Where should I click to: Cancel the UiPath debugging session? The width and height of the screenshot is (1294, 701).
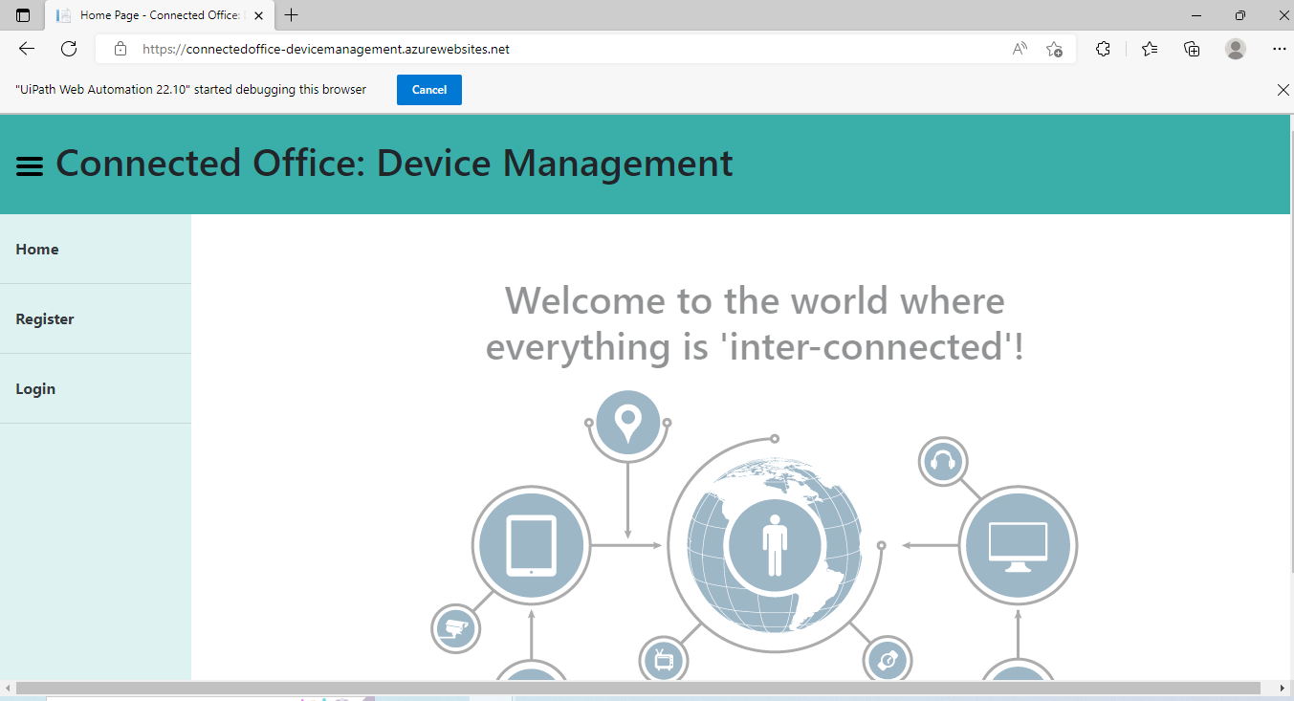click(429, 90)
